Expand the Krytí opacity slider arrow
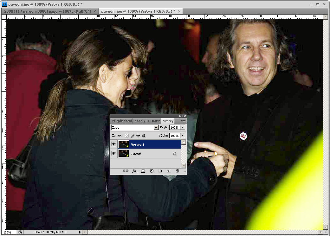 tap(183, 127)
